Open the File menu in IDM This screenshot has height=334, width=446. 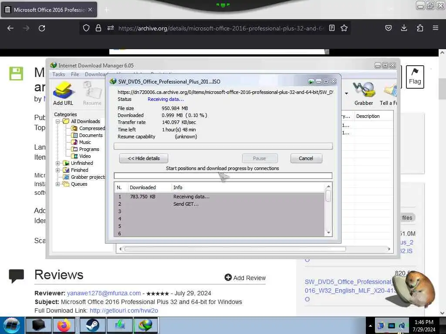click(x=75, y=74)
